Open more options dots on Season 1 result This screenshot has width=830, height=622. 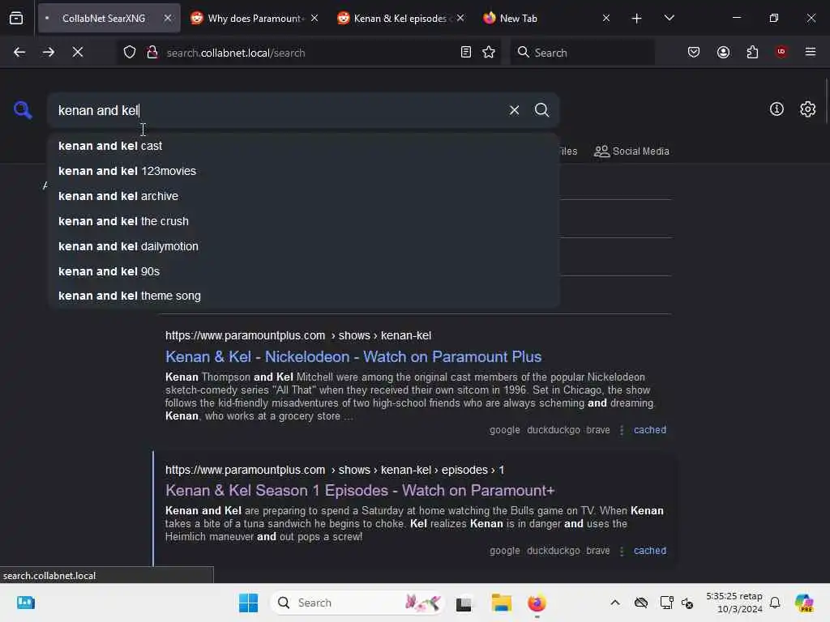click(x=622, y=551)
